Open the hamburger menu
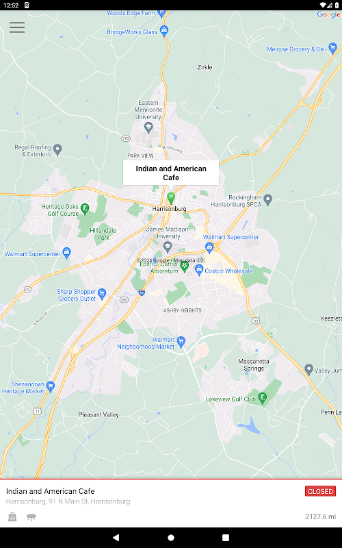Viewport: 342px width, 548px height. pos(17,27)
